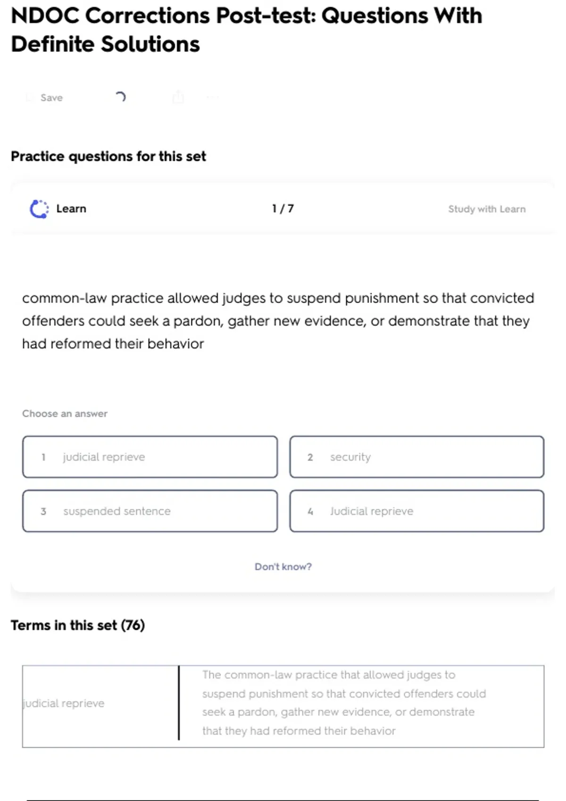Image resolution: width=566 pixels, height=801 pixels.
Task: Click the NDOC Corrections Post-test page title
Action: point(246,30)
